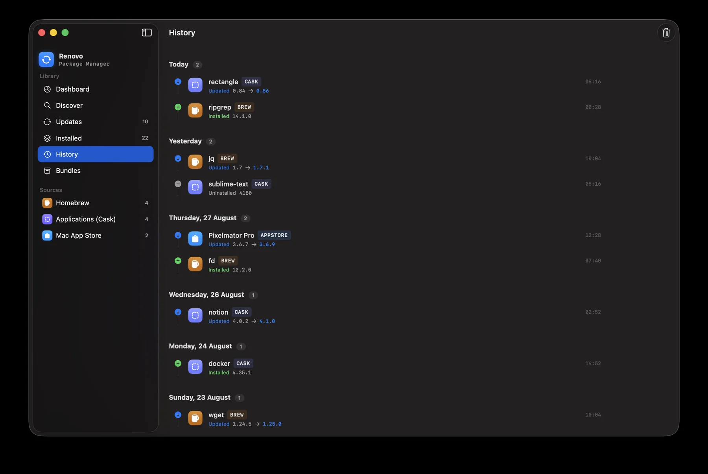The image size is (708, 474).
Task: Click the notion cask app icon
Action: (195, 315)
